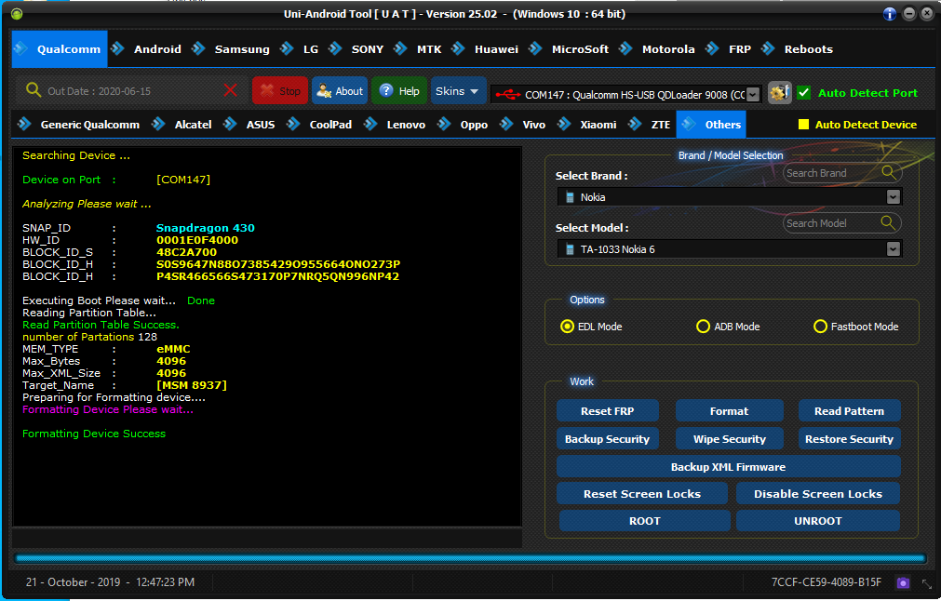
Task: Click the green app logo icon
Action: coord(17,14)
